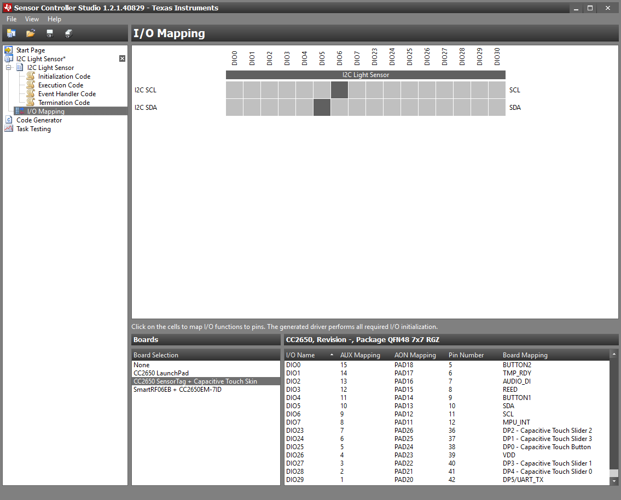Map I2C SDA to DIO23 cell
The height and width of the screenshot is (500, 621).
(374, 107)
